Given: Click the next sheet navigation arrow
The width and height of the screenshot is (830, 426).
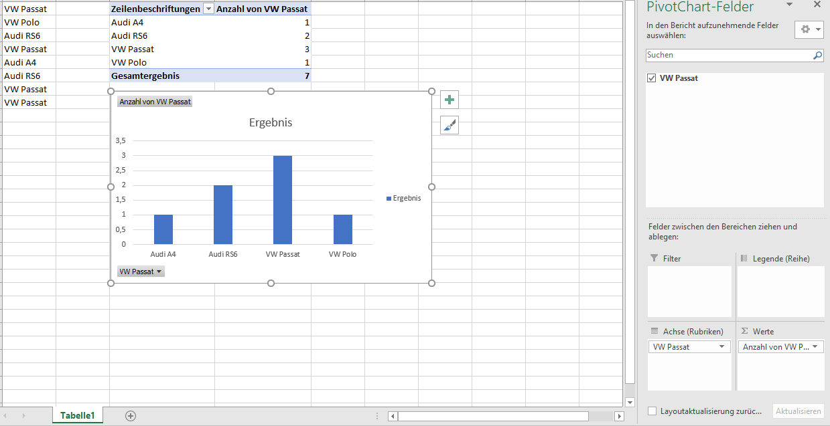Looking at the screenshot, I should point(23,416).
